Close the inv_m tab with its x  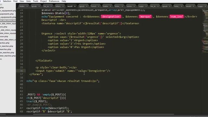tap(158, 6)
